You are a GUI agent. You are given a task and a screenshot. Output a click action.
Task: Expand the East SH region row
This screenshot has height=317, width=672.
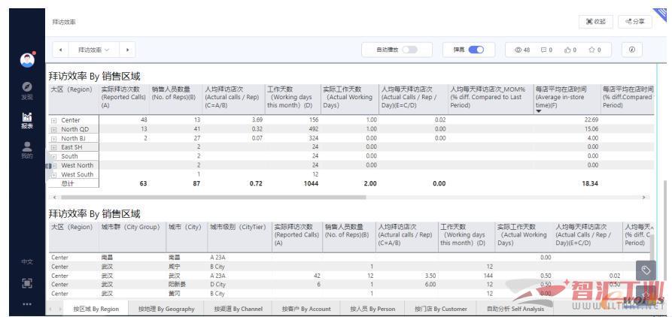click(54, 147)
